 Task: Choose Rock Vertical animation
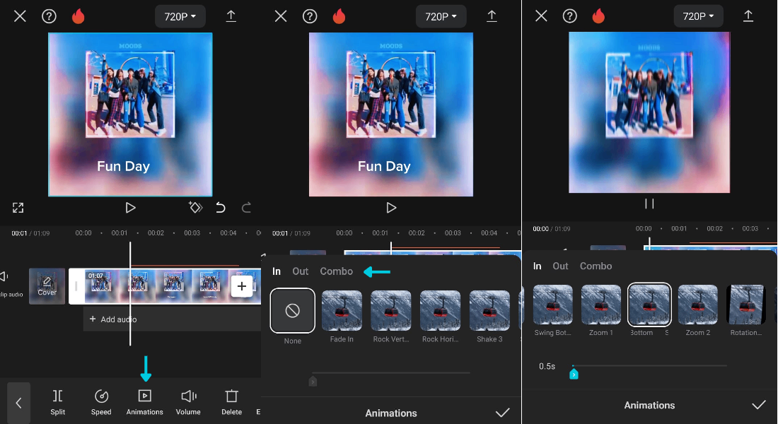(391, 310)
